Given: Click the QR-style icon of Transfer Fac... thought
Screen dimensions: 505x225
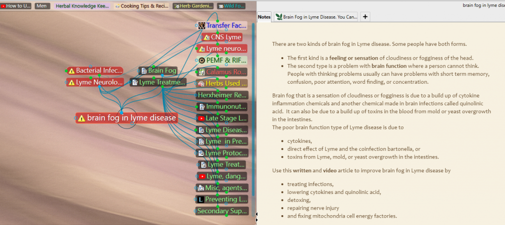Looking at the screenshot, I should coord(202,26).
